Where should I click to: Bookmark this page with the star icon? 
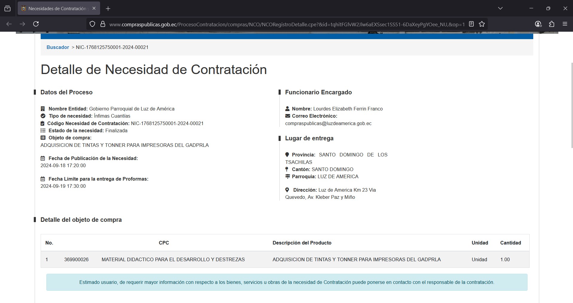[482, 24]
